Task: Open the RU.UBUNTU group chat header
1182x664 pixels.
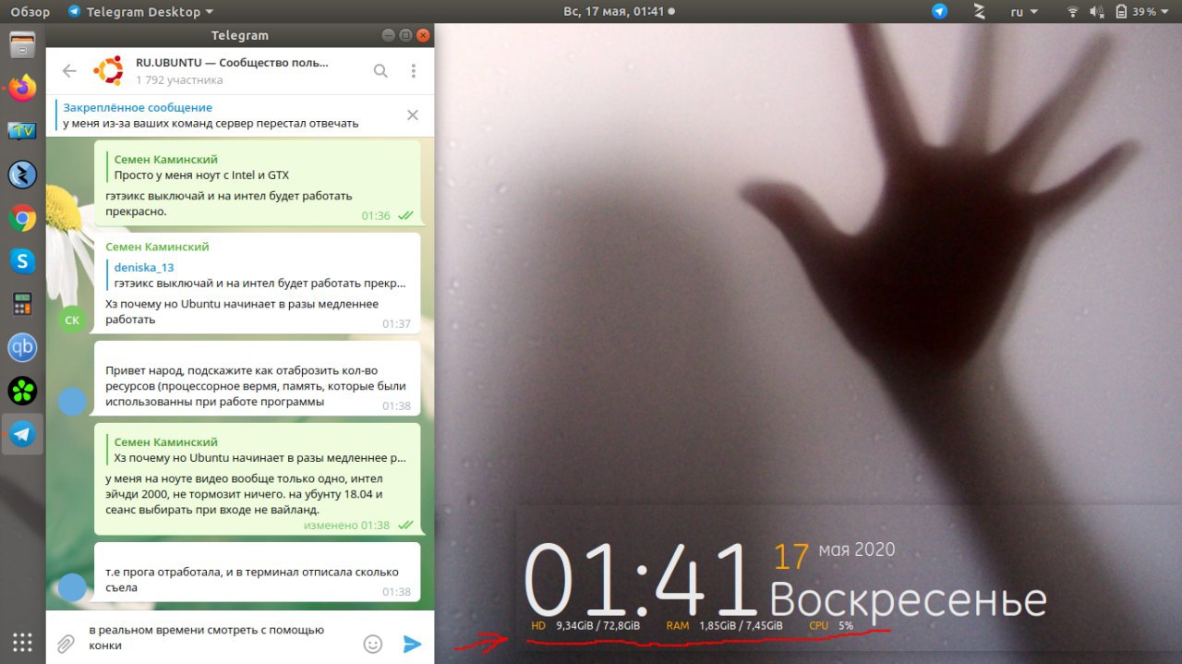Action: [232, 71]
